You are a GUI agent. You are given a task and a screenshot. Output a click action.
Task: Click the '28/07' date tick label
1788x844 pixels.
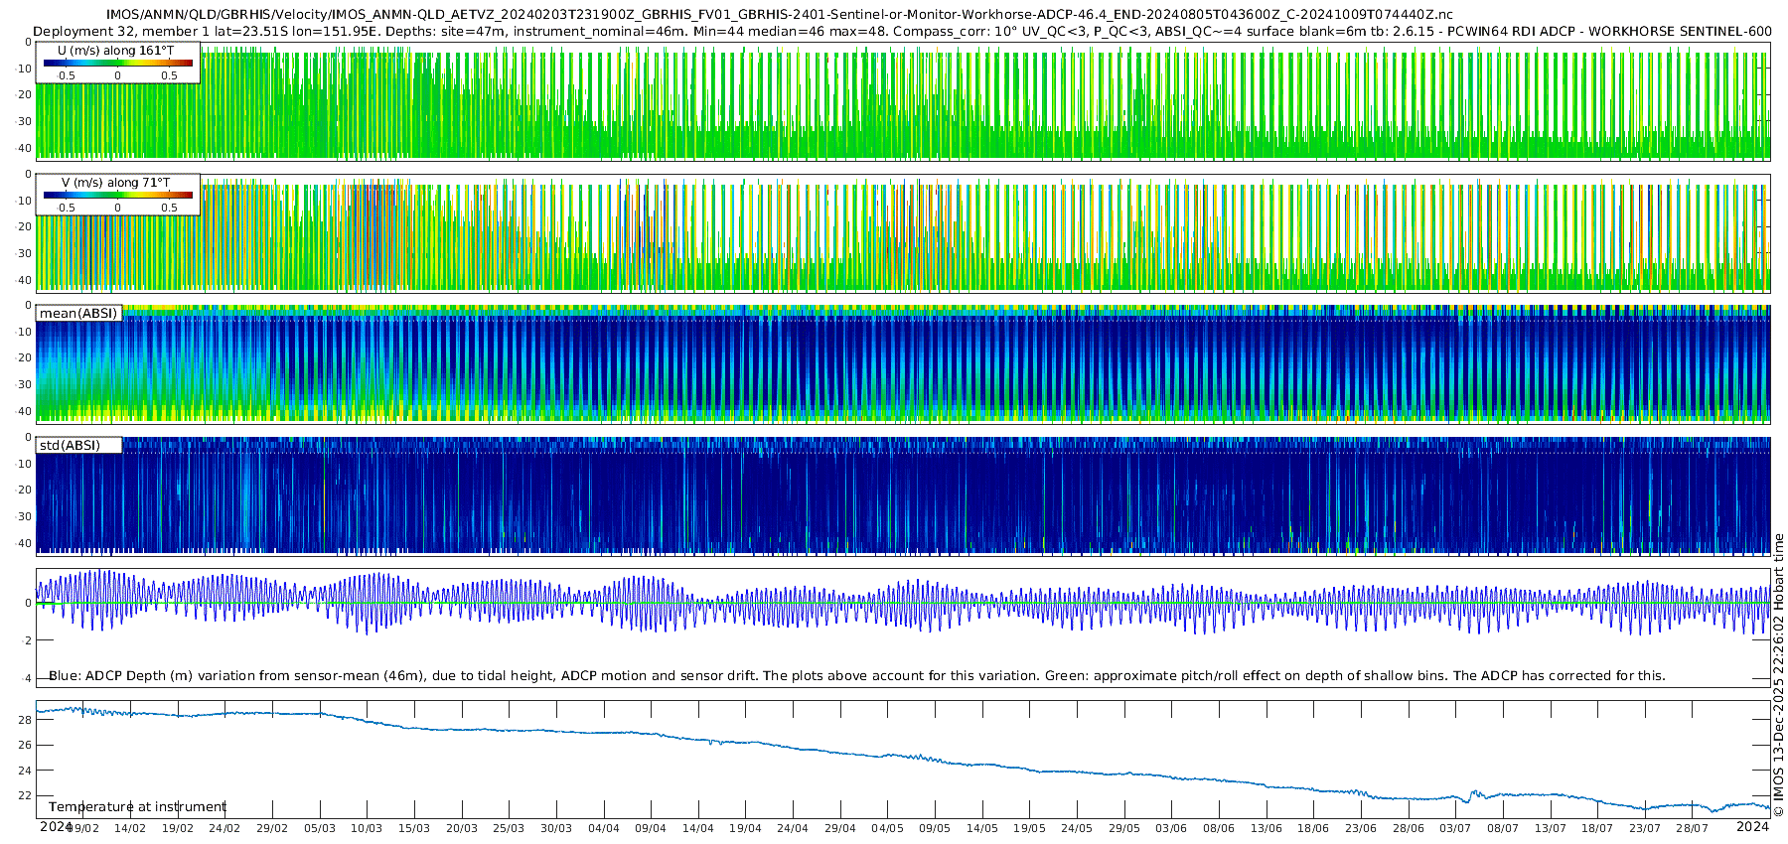(1693, 829)
